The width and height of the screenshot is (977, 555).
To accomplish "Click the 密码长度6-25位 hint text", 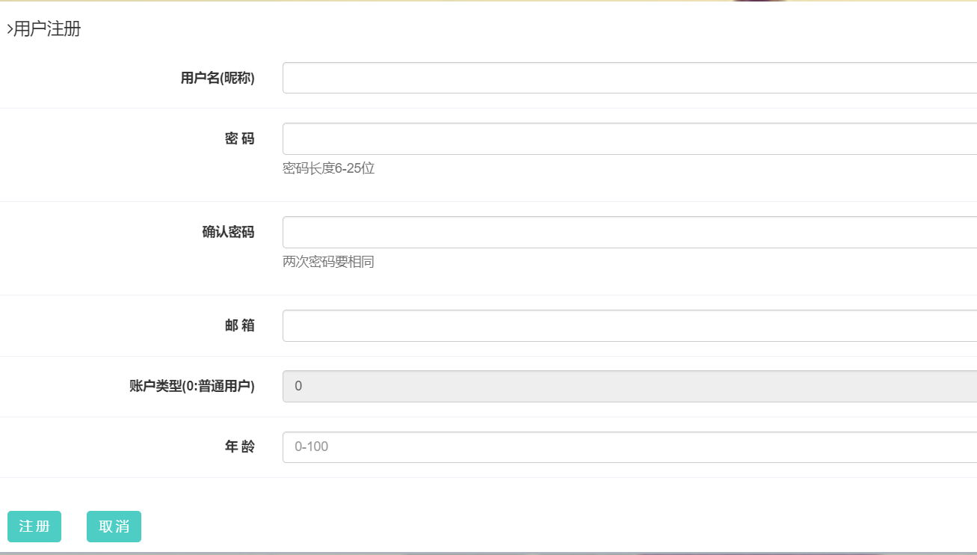I will click(x=329, y=168).
